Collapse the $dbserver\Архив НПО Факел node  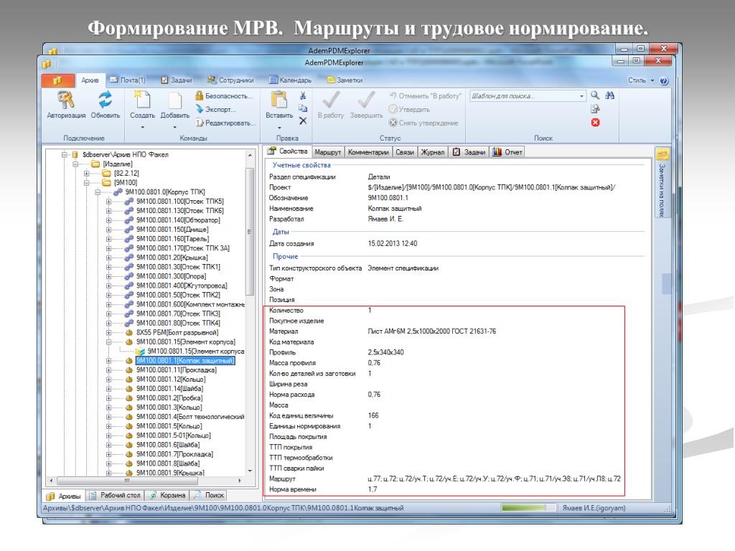click(x=64, y=155)
